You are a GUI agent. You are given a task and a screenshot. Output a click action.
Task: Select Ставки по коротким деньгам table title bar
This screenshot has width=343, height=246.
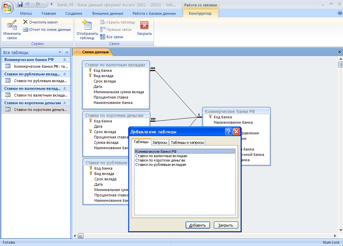pos(116,115)
